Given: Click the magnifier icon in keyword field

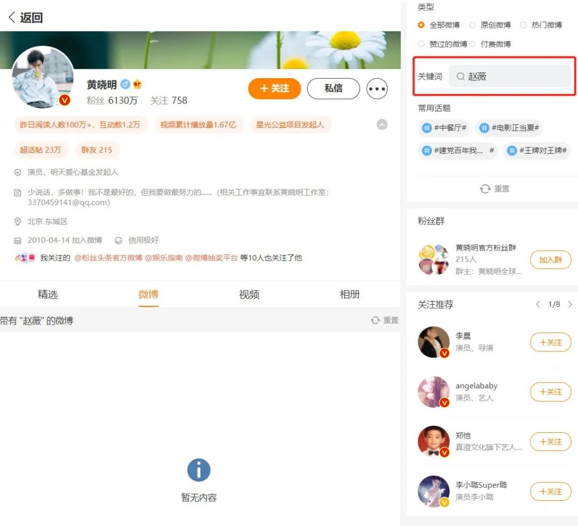Looking at the screenshot, I should 460,77.
